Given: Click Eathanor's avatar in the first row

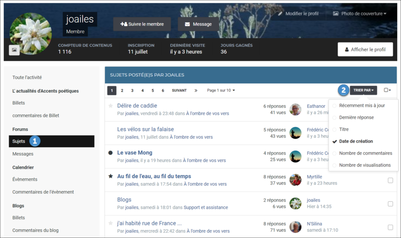Looking at the screenshot, I should click(x=296, y=109).
